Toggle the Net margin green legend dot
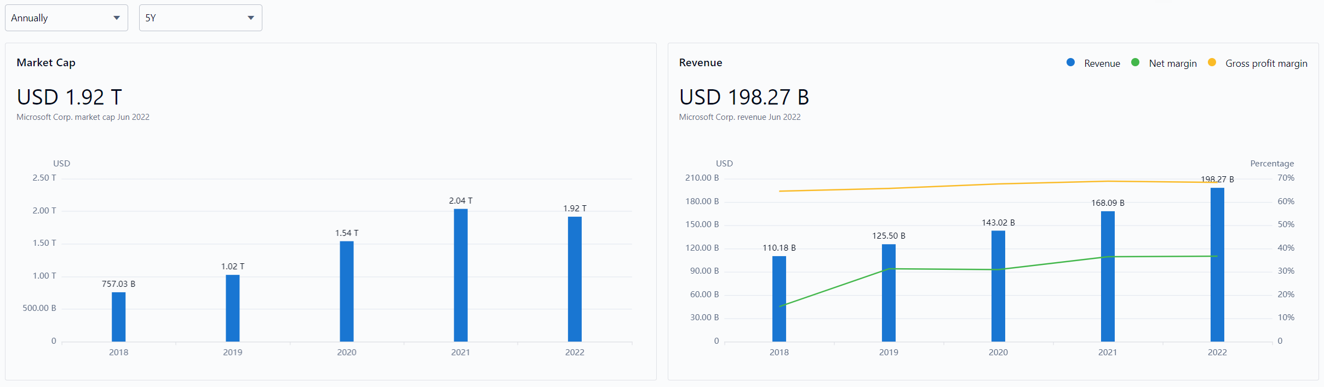The width and height of the screenshot is (1324, 387). [1135, 63]
